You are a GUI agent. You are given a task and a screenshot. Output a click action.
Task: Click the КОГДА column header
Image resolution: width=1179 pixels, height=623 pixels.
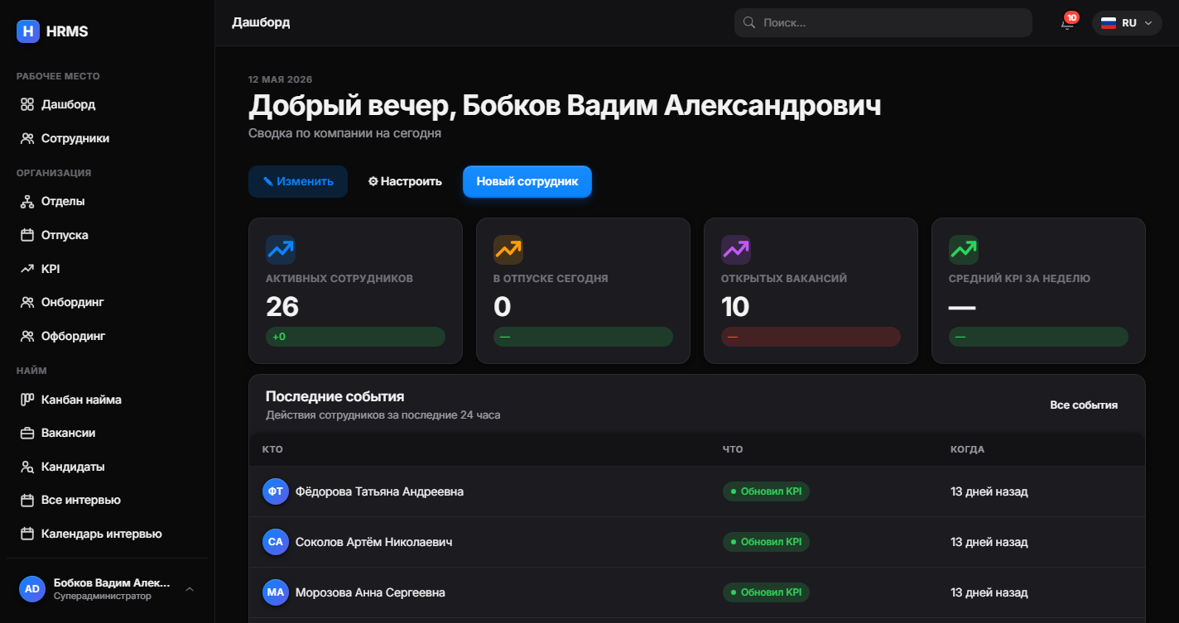pos(967,449)
